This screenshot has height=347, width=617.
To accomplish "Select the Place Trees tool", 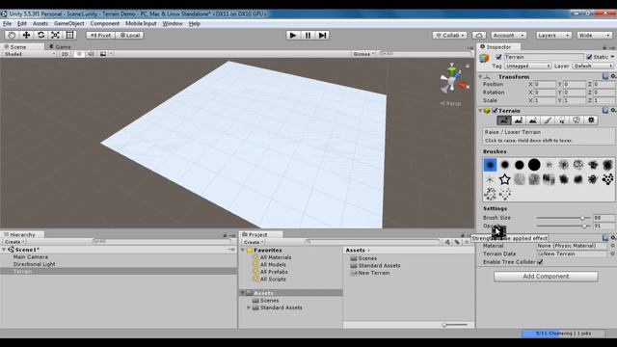I will (x=562, y=120).
